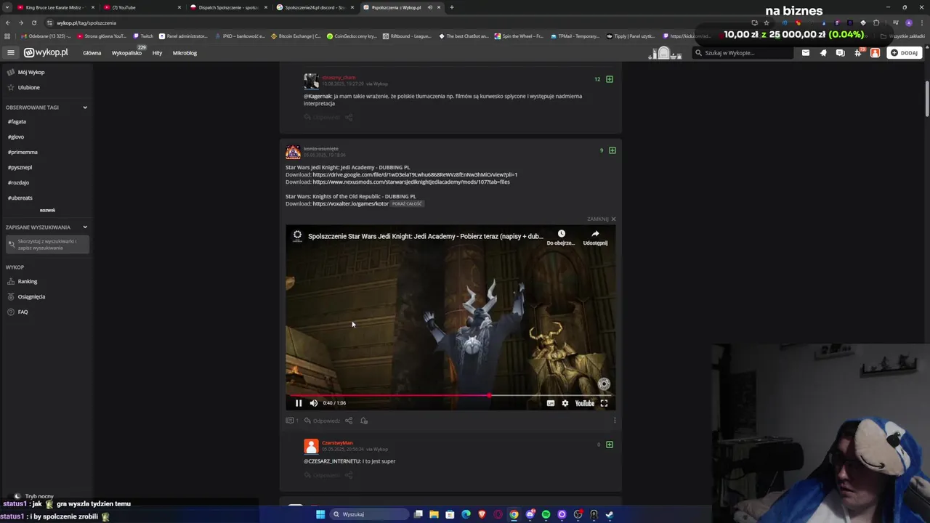Switch to the Dispatch Spolszczenie tab
This screenshot has height=523, width=930.
227,7
